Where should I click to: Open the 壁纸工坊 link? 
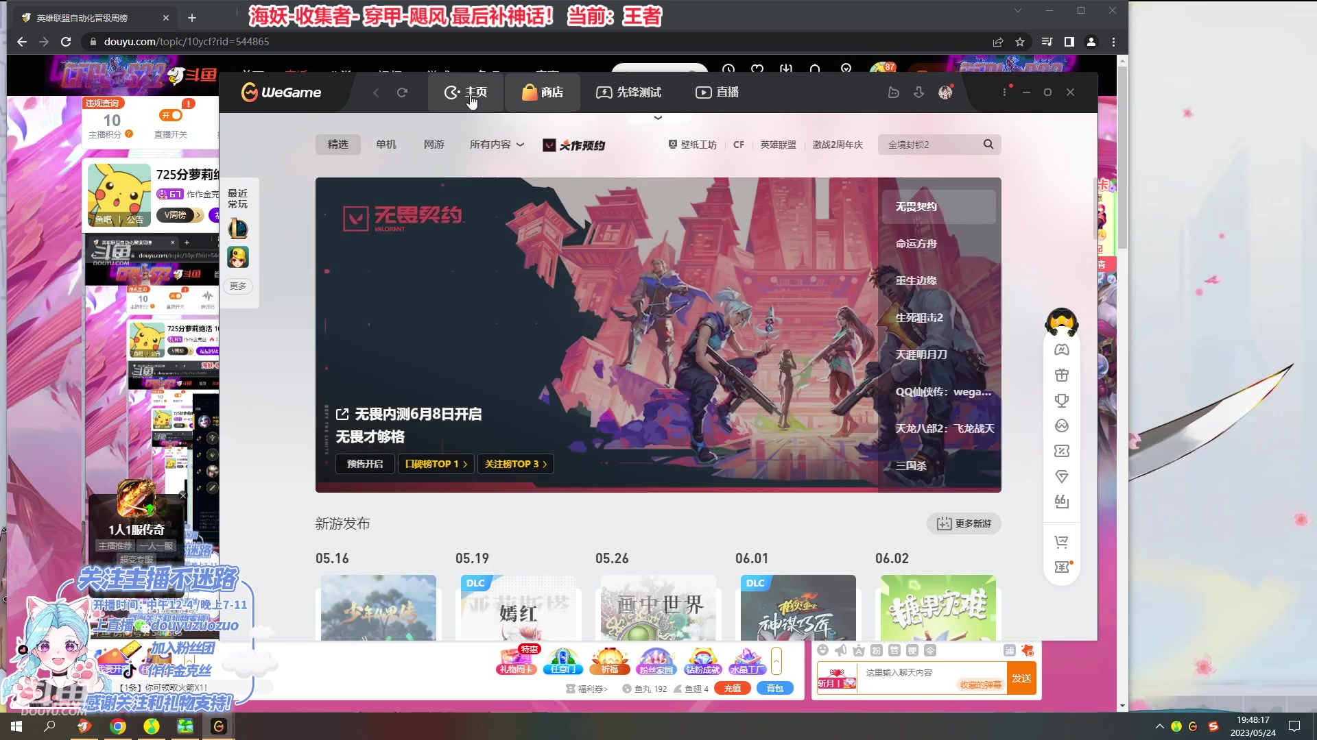pos(692,145)
